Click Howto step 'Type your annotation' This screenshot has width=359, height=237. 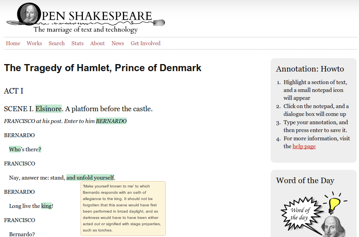click(315, 126)
